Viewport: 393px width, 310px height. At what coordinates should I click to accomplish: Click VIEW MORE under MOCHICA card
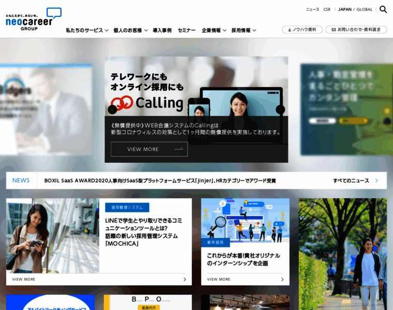click(x=24, y=280)
